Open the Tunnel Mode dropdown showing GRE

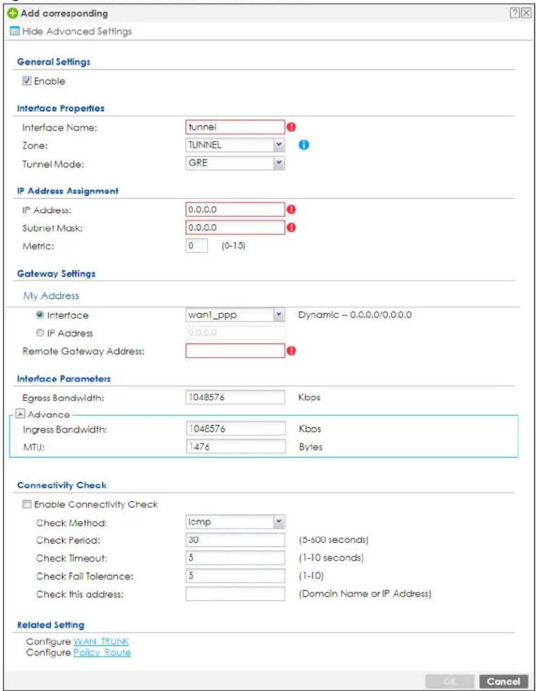[x=235, y=163]
